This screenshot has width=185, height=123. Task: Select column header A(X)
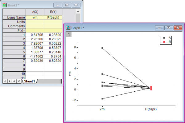click(35, 12)
